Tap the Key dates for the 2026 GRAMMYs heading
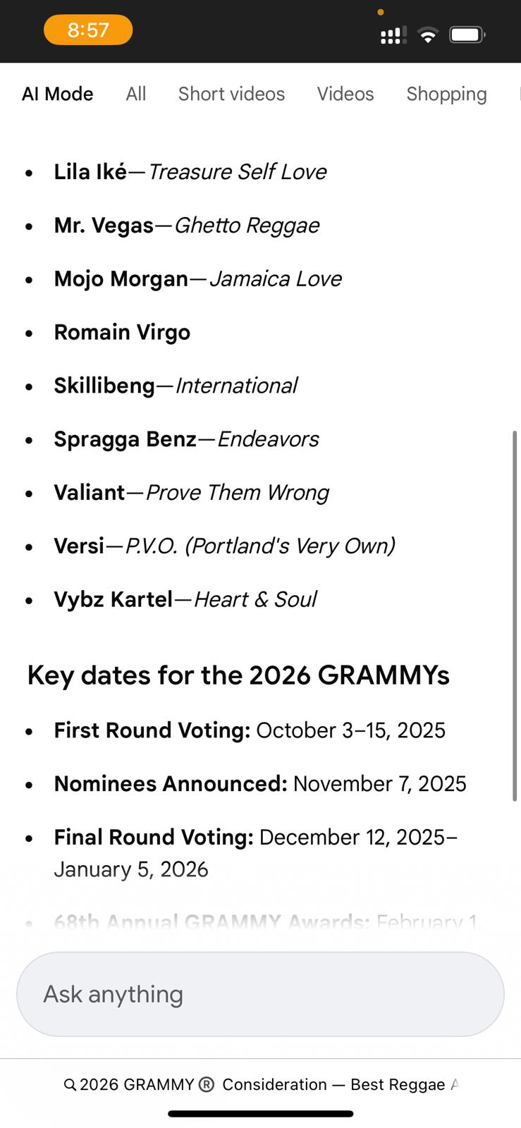521x1128 pixels. click(238, 675)
